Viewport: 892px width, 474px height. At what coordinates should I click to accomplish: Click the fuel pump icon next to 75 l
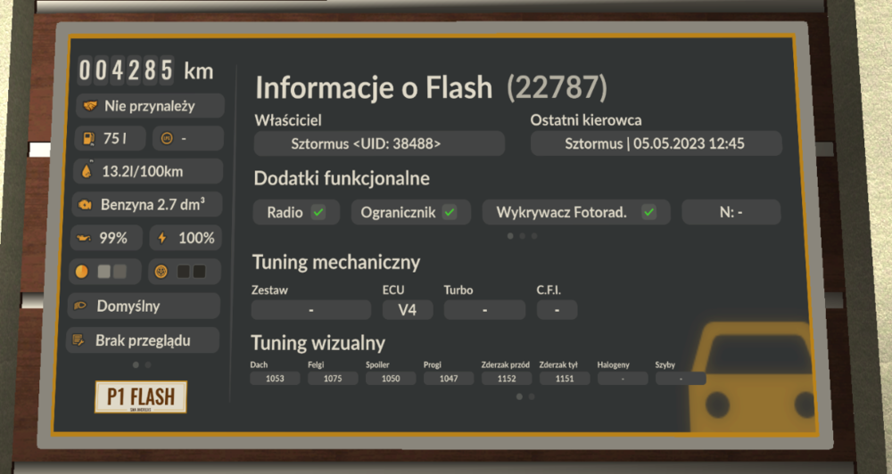[88, 138]
